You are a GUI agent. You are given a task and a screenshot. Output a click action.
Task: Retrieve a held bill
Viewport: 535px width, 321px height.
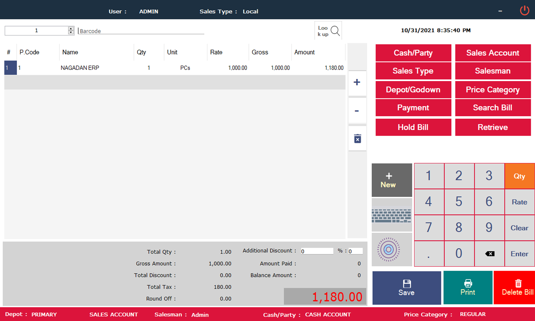493,127
